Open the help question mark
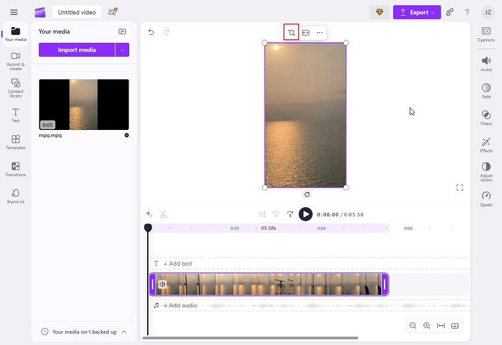This screenshot has width=502, height=345. tap(467, 12)
